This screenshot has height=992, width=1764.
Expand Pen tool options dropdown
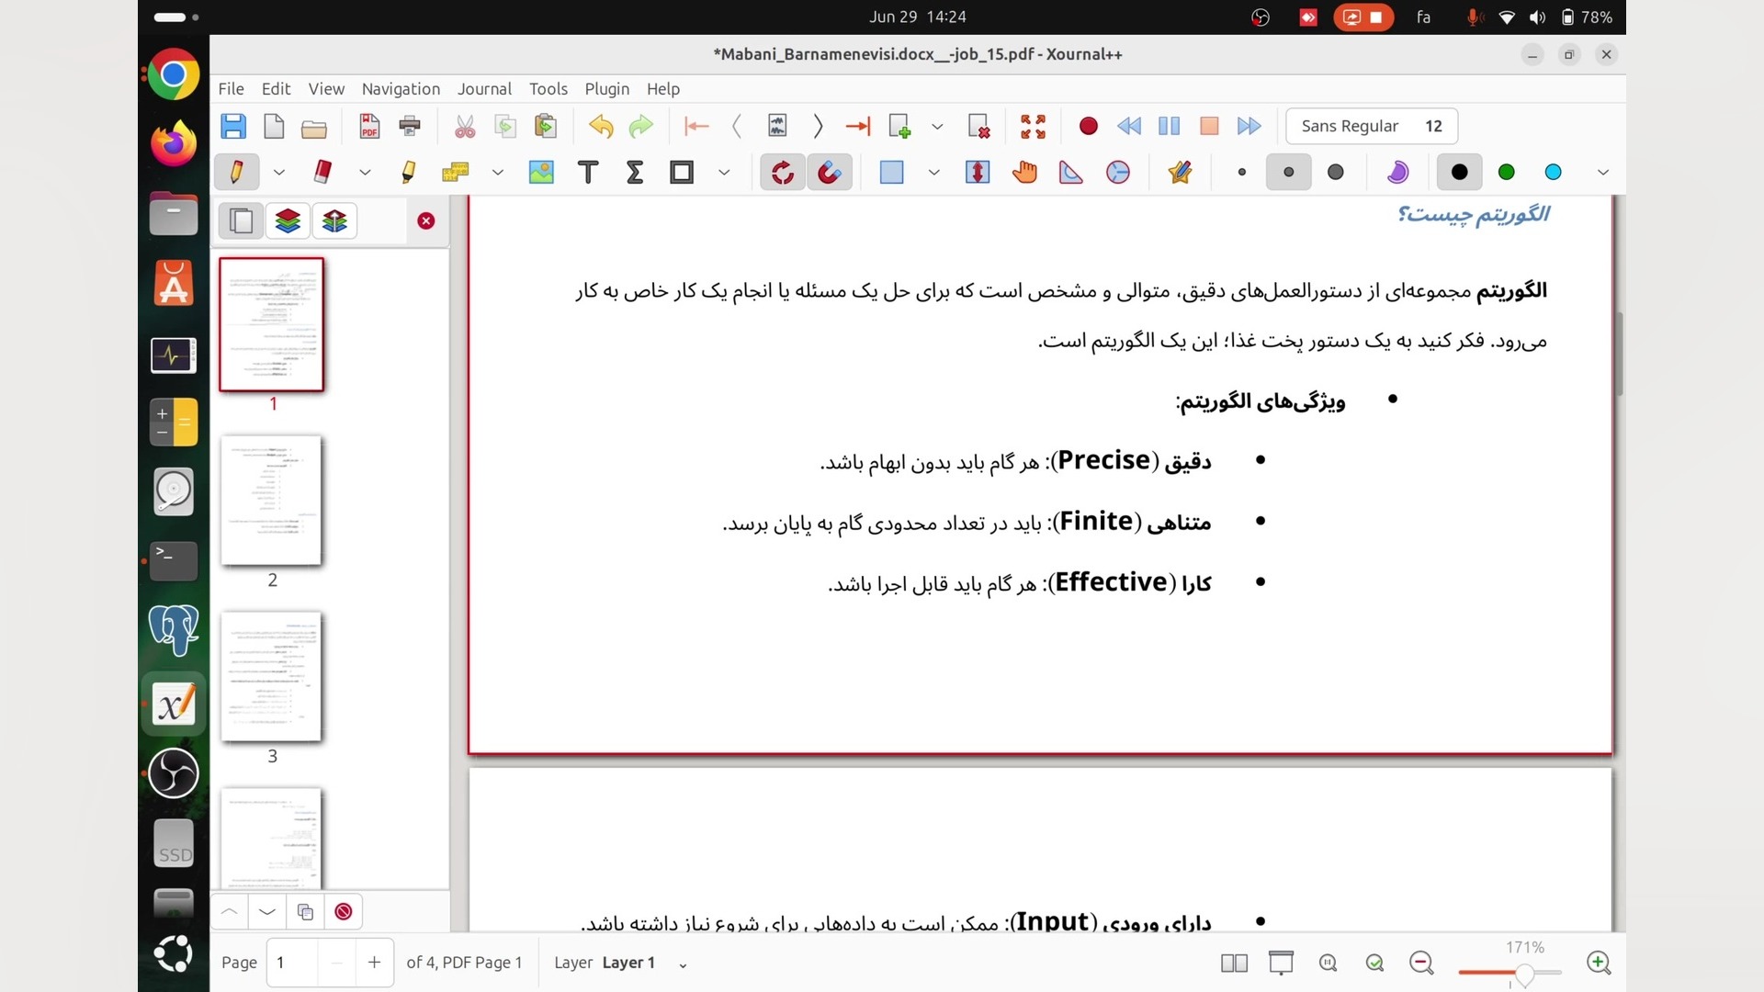click(x=279, y=172)
